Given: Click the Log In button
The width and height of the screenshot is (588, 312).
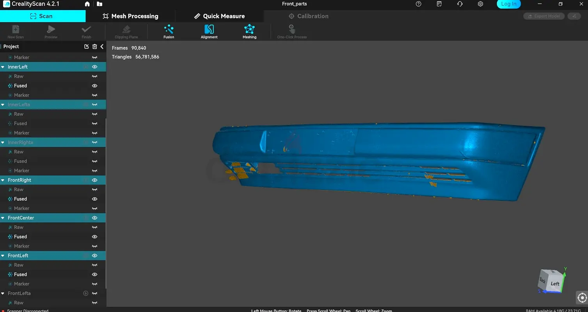Looking at the screenshot, I should (x=509, y=4).
